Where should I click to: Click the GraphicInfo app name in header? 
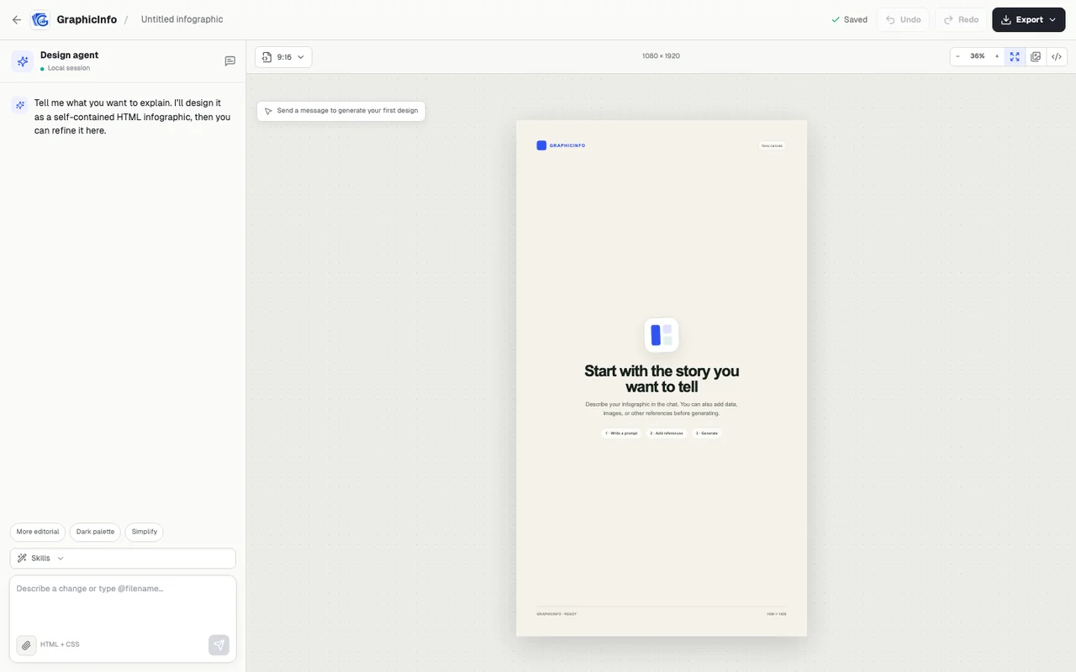[87, 19]
